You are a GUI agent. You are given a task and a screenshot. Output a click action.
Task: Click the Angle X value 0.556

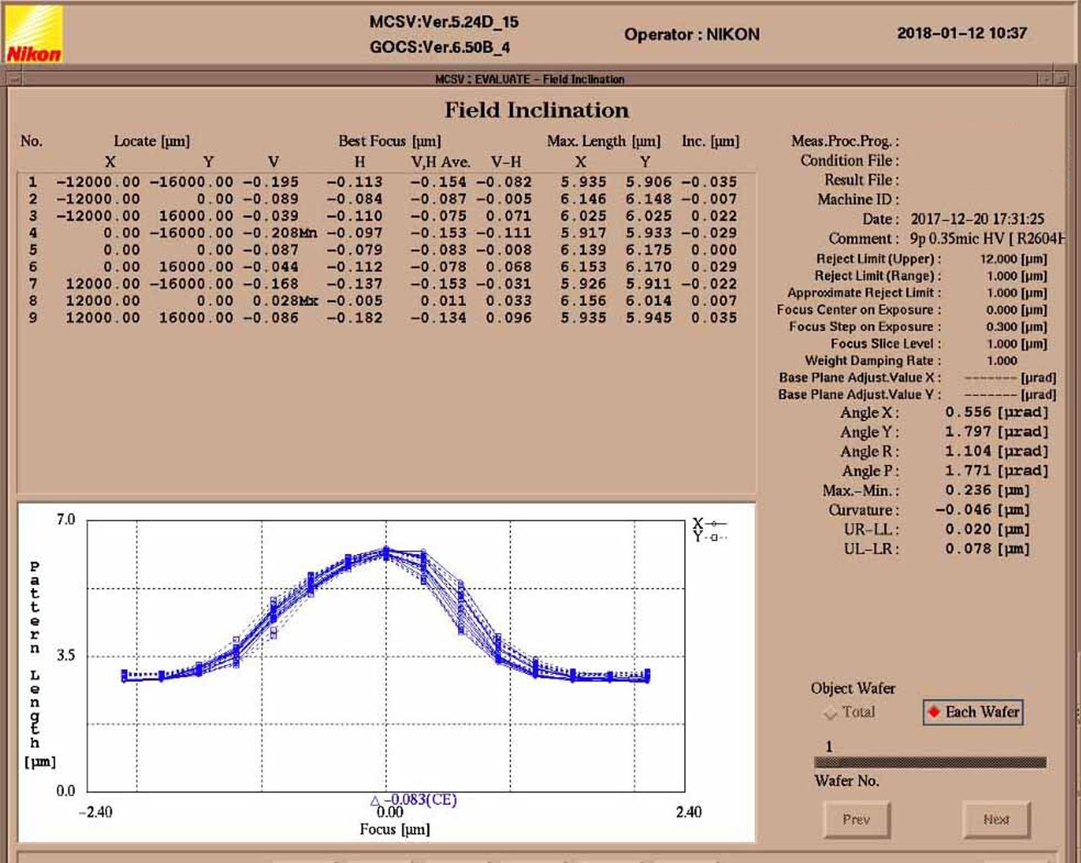click(968, 412)
